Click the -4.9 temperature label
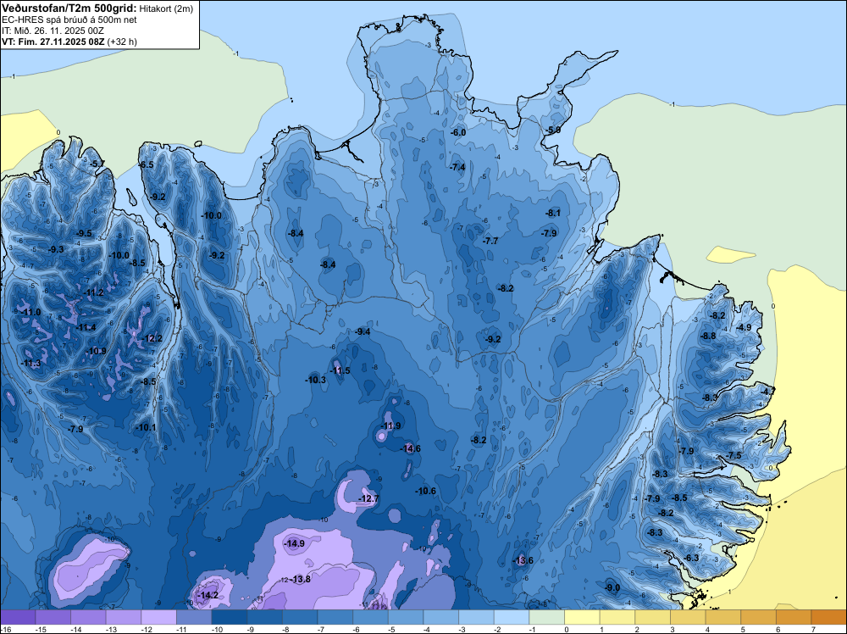Screen dimensions: 847x634 coord(744,327)
